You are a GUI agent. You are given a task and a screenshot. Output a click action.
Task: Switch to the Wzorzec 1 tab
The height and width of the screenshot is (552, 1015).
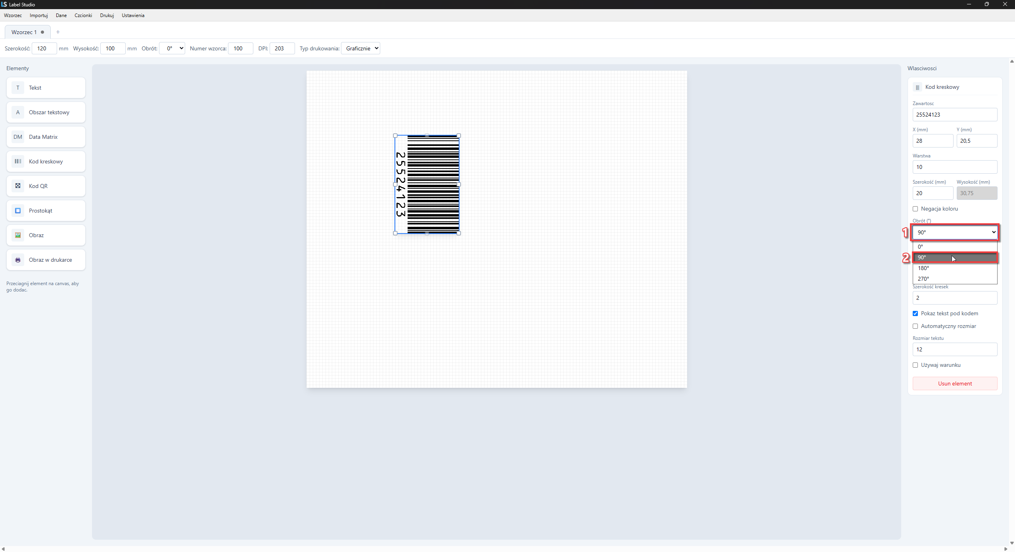point(27,32)
